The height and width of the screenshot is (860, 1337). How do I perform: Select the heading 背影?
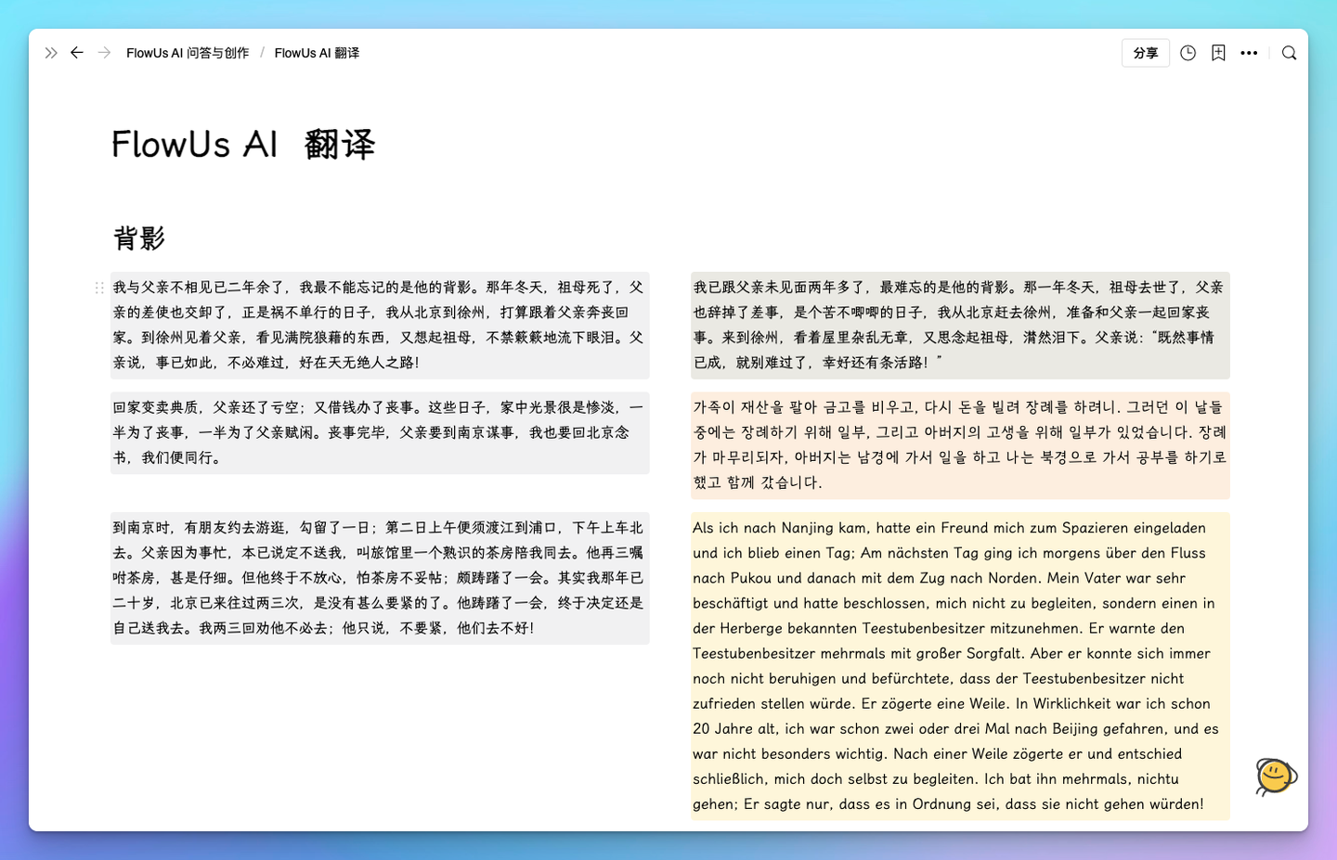coord(137,238)
